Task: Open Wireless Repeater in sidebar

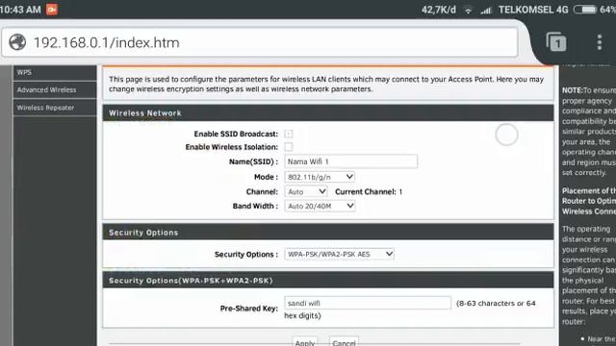Action: tap(55, 108)
